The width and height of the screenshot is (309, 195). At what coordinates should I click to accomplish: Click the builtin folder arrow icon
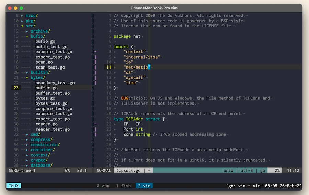pos(27,73)
